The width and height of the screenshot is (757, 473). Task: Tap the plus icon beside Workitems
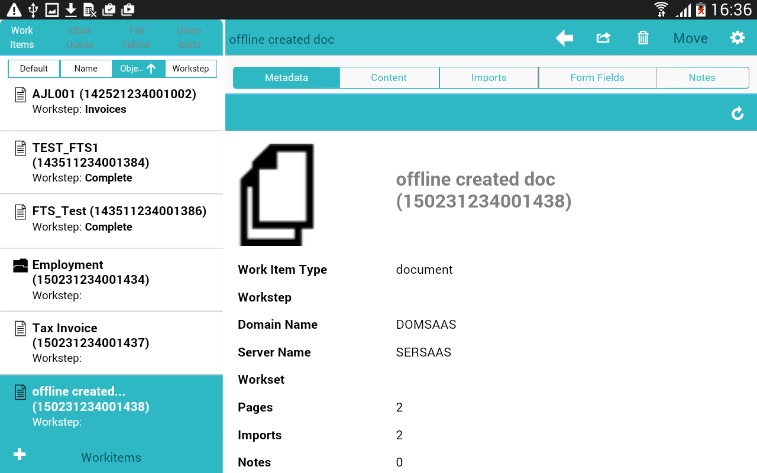pos(20,454)
